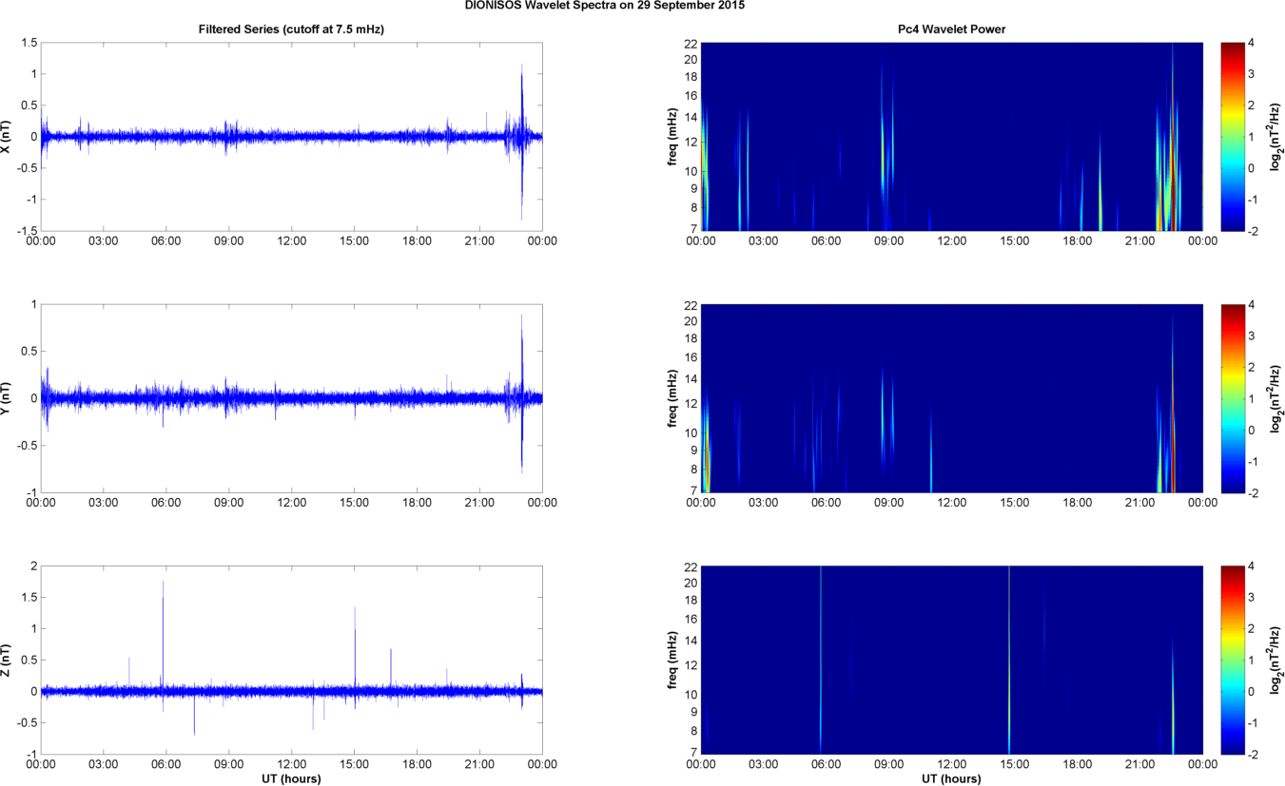Click log2(nT²/Hz) label beside X wavelet colorbar
1285x786 pixels.
coord(1276,137)
